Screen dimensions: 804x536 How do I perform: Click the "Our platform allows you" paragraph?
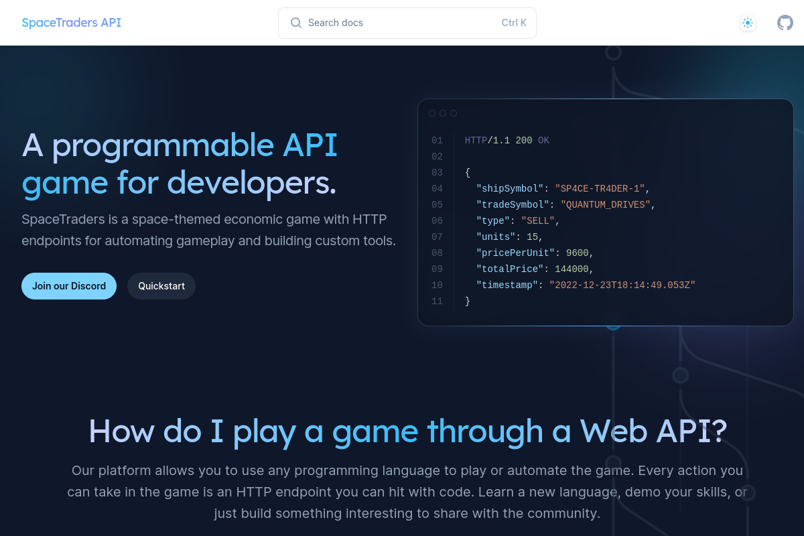click(407, 492)
